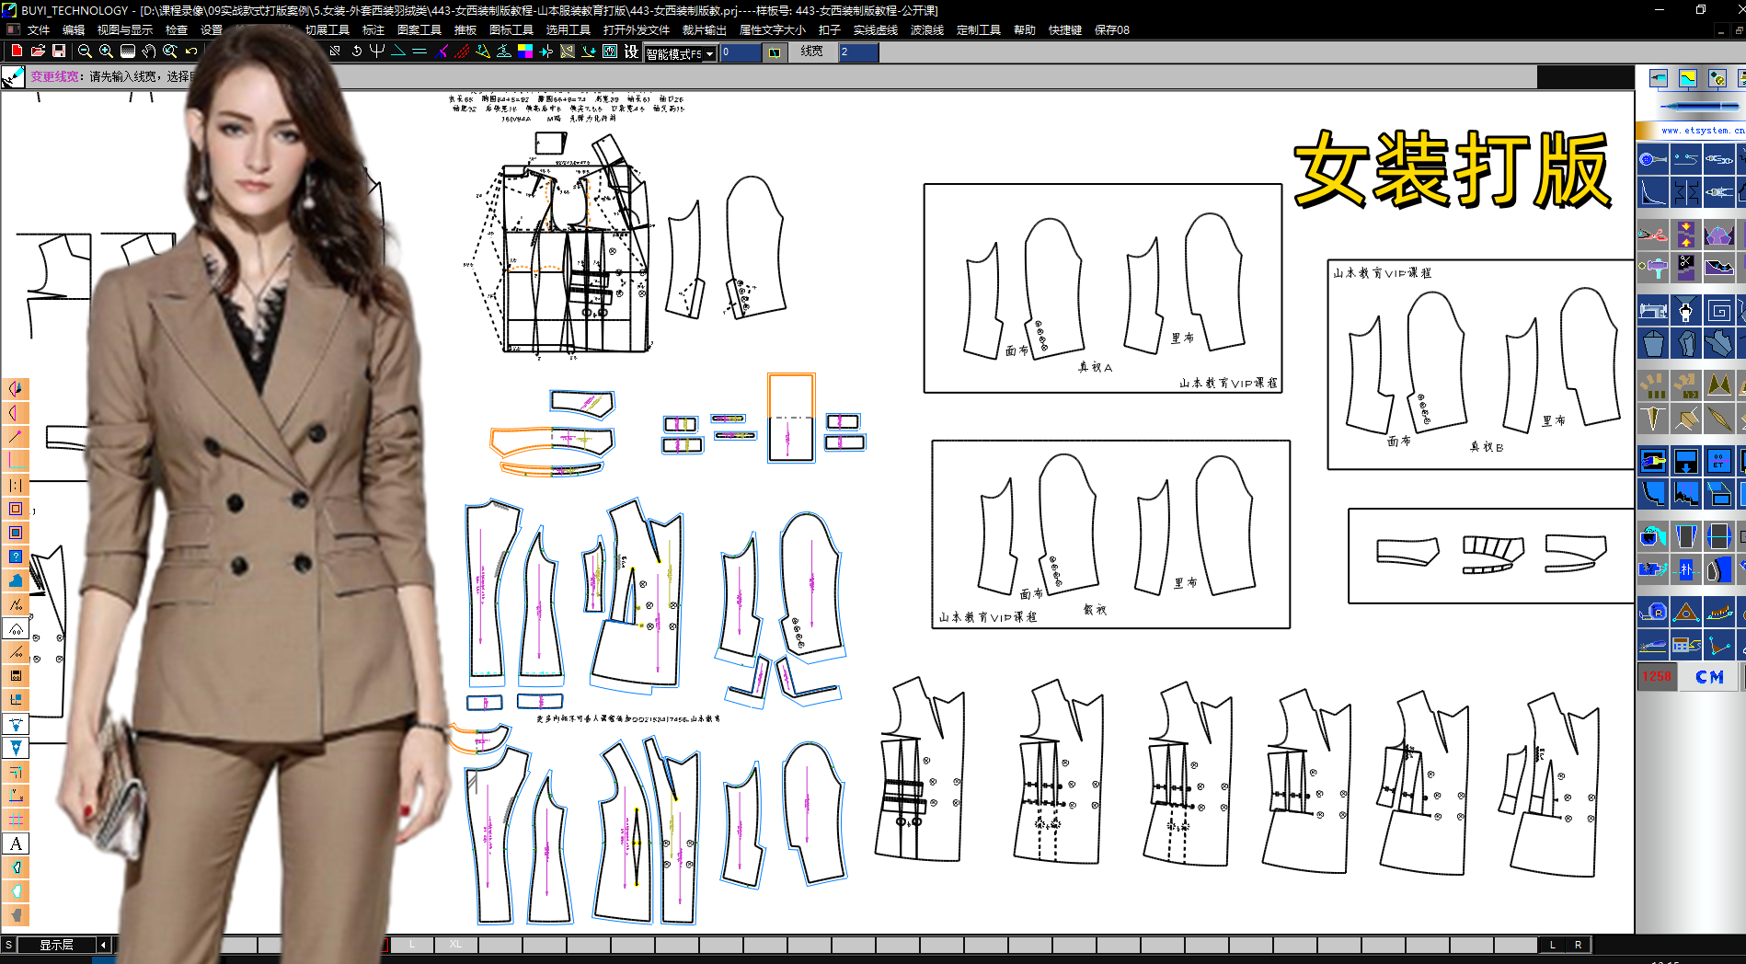
Task: Click the www.etsystem.cn link
Action: [1703, 131]
